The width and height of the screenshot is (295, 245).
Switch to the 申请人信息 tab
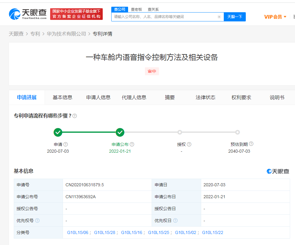click(x=98, y=98)
